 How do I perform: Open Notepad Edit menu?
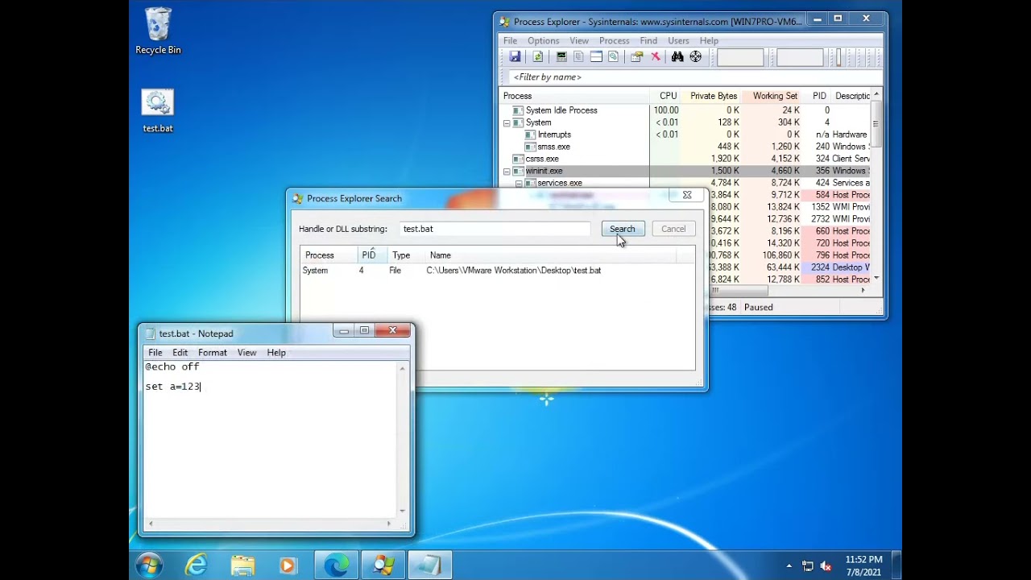point(180,352)
